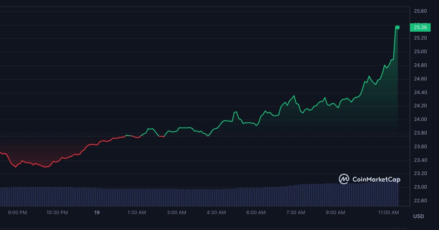The height and width of the screenshot is (230, 439).
Task: Click the green endpoint dot on price line
Action: tap(398, 27)
